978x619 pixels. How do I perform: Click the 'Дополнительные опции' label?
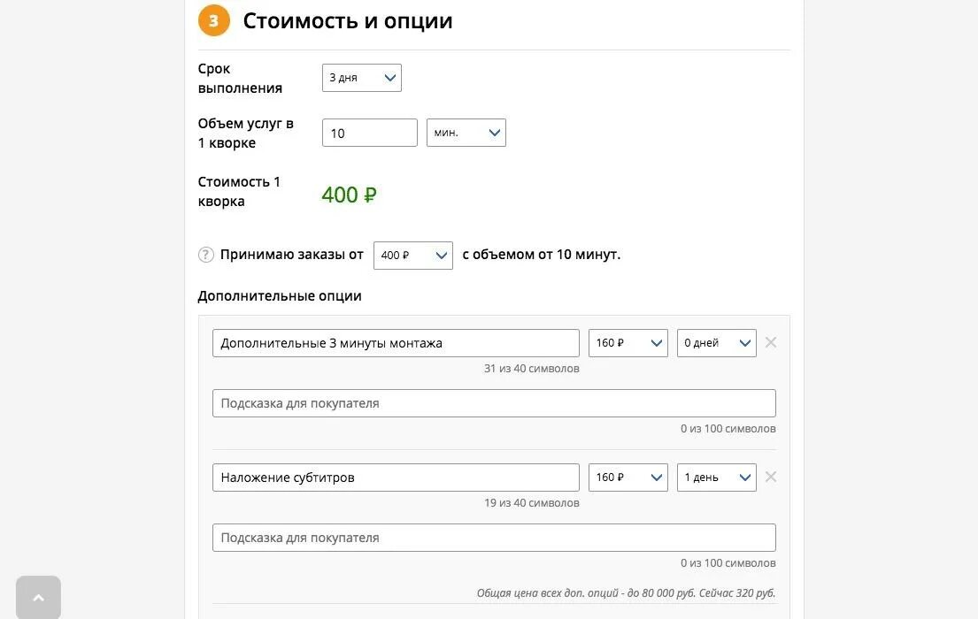click(x=280, y=296)
